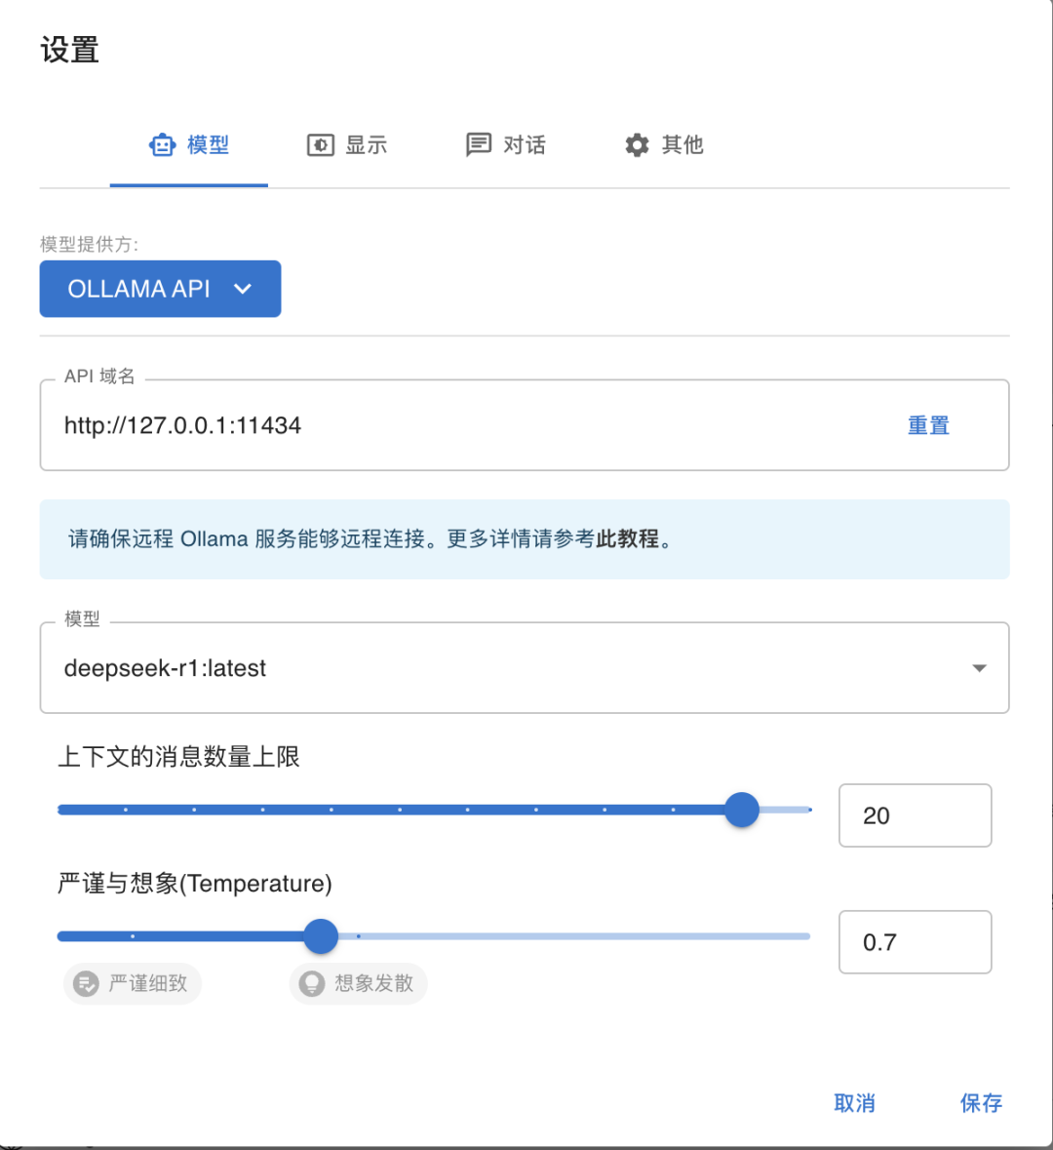The height and width of the screenshot is (1150, 1053).
Task: Click the 重置 link to reset API domain
Action: tap(927, 425)
